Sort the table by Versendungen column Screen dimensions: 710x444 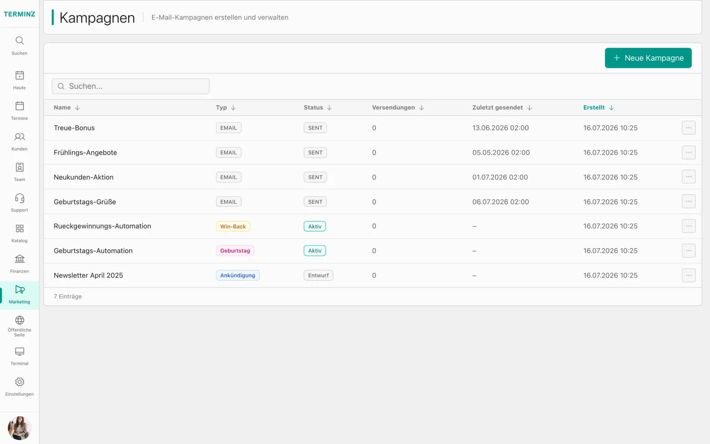[398, 107]
